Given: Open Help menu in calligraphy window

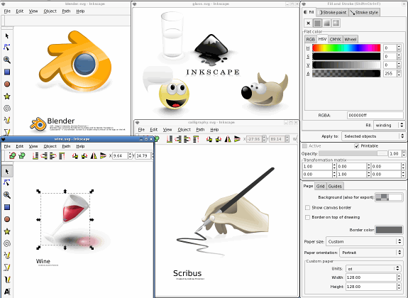Looking at the screenshot, I should click(214, 130).
